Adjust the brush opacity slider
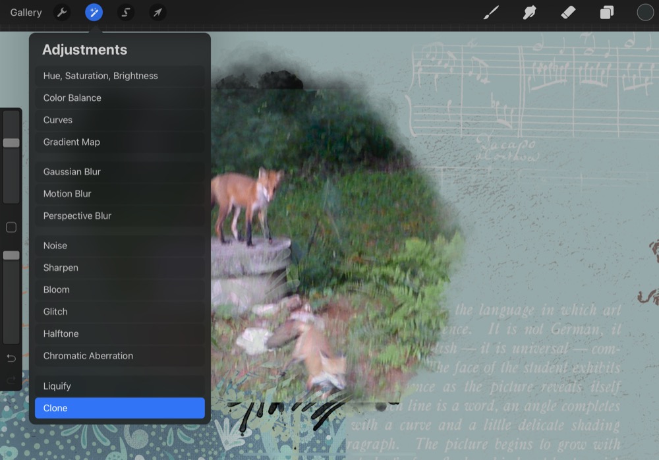Image resolution: width=659 pixels, height=460 pixels. (x=11, y=255)
